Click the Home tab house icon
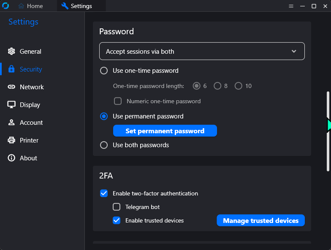The image size is (331, 250). 21,6
